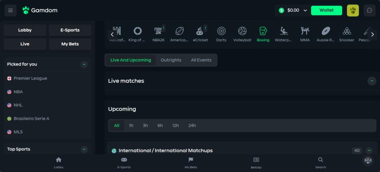Viewport: 380px width, 172px height.
Task: Open the Betslip
Action: coord(256,163)
